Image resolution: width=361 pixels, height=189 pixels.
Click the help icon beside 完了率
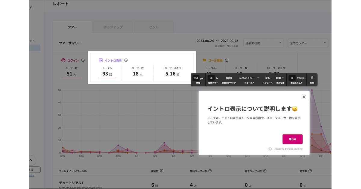tap(310, 171)
